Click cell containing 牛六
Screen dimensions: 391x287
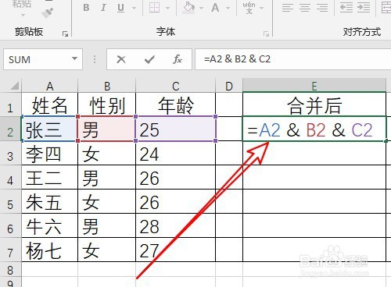(50, 225)
